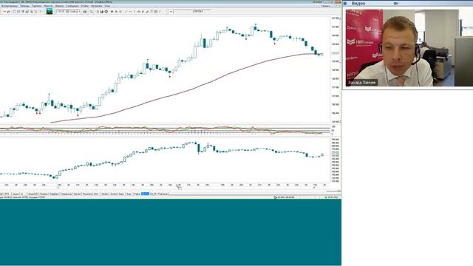The width and height of the screenshot is (473, 266).
Task: Click the magnifier zoom icon in toolbar
Action: point(92,12)
